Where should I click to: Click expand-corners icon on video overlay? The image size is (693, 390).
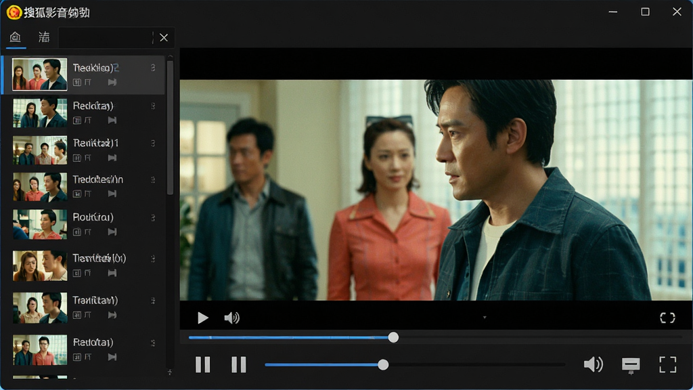[667, 318]
